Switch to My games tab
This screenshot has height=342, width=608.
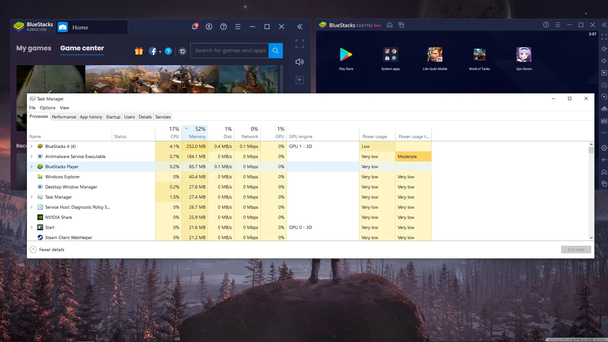(x=34, y=48)
